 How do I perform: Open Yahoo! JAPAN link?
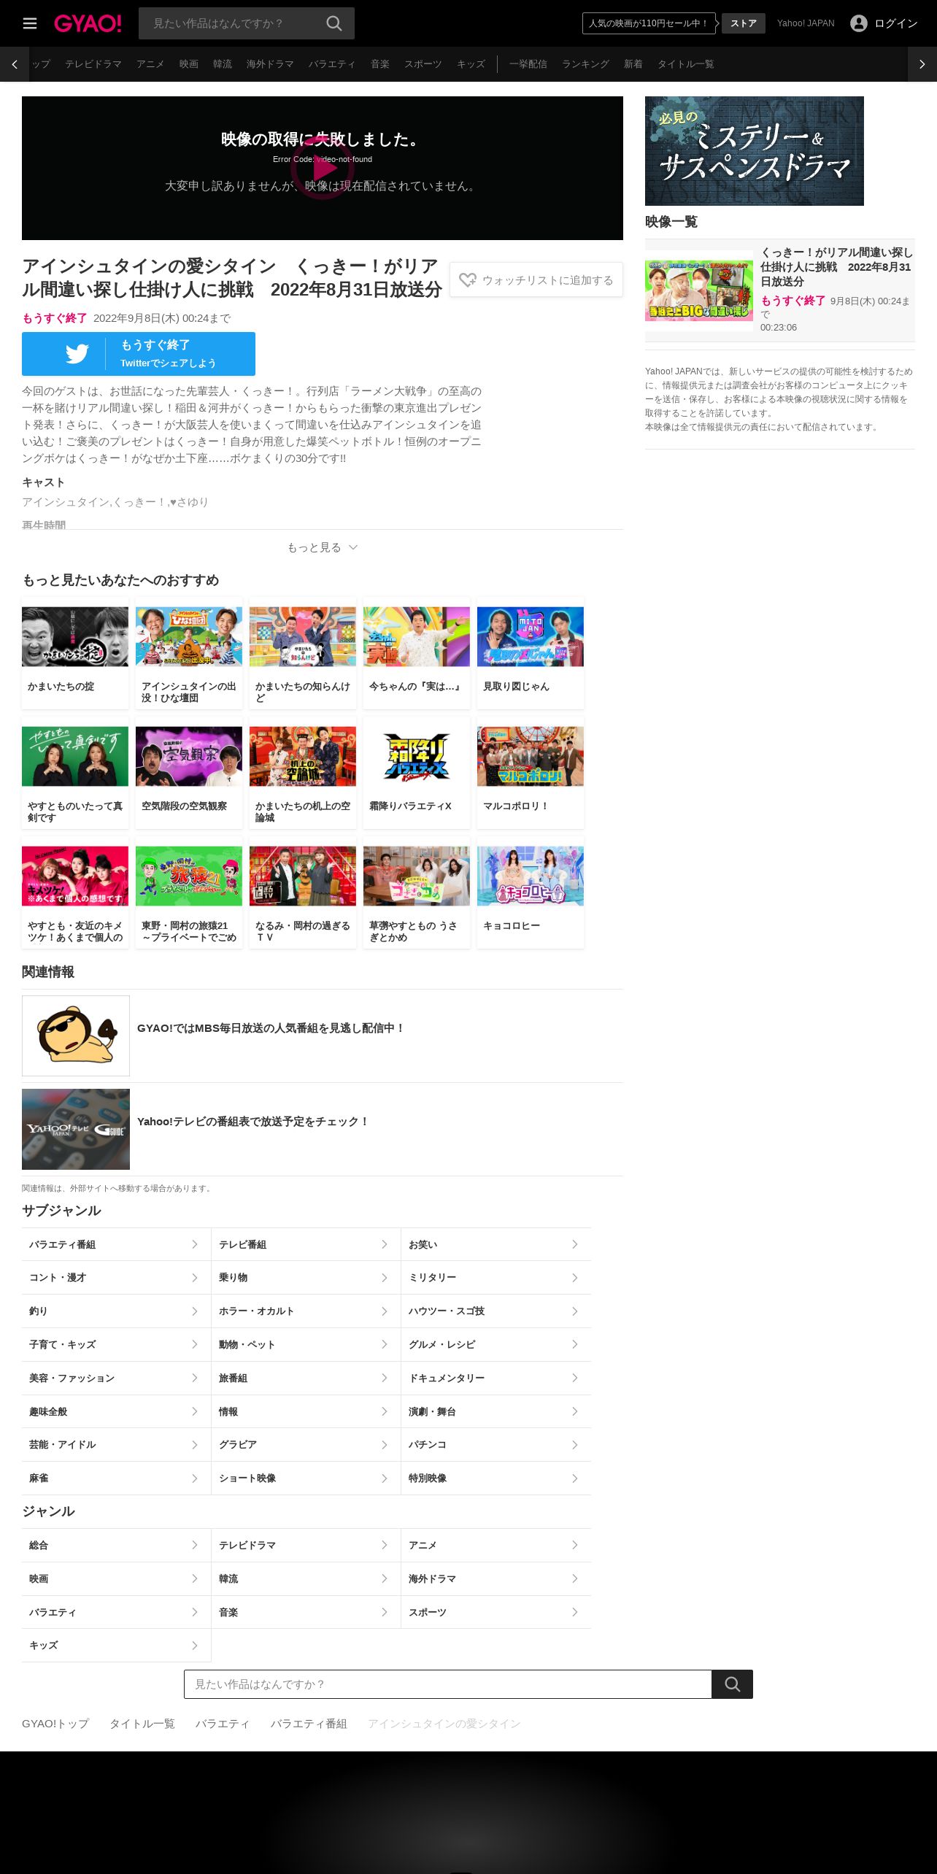806,23
